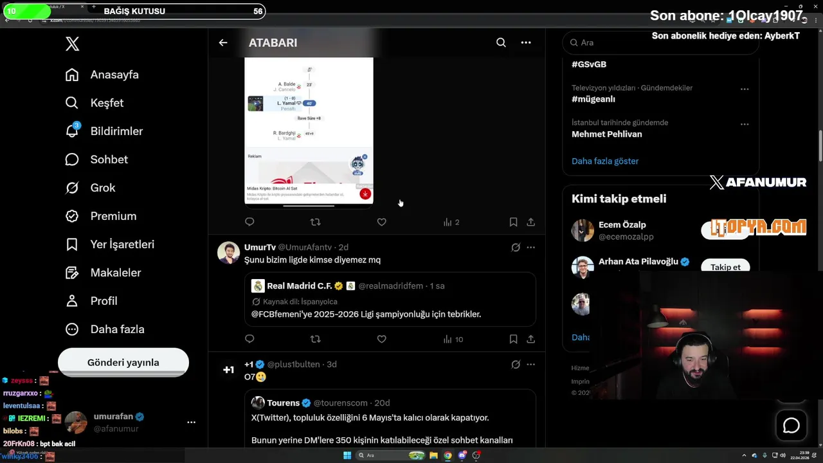823x463 pixels.
Task: Repost UmurTv post
Action: click(315, 339)
